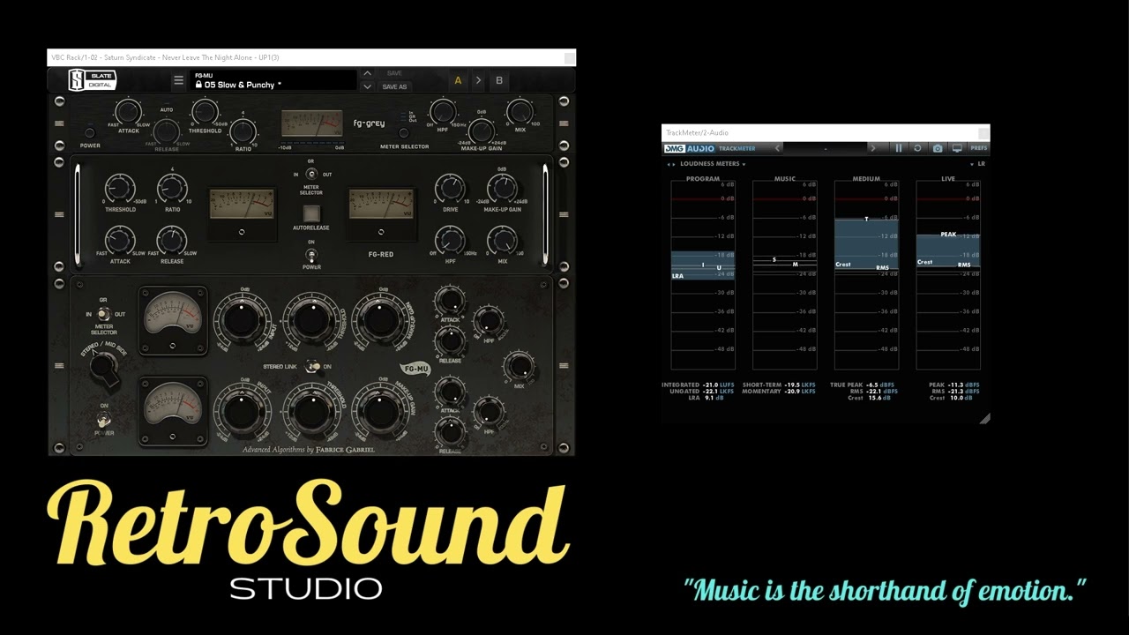Screen dimensions: 1129x635
Task: Click the FG-Red Release knob
Action: [x=172, y=240]
